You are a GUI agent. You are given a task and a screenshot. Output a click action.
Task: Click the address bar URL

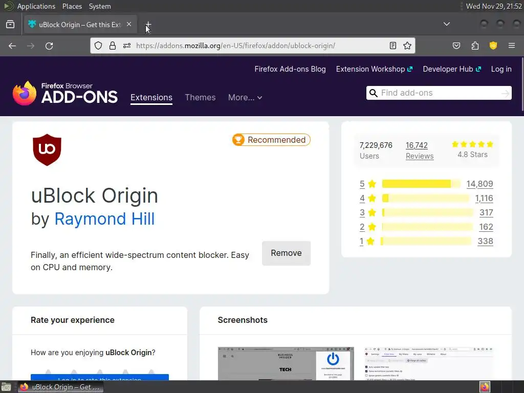(x=235, y=46)
